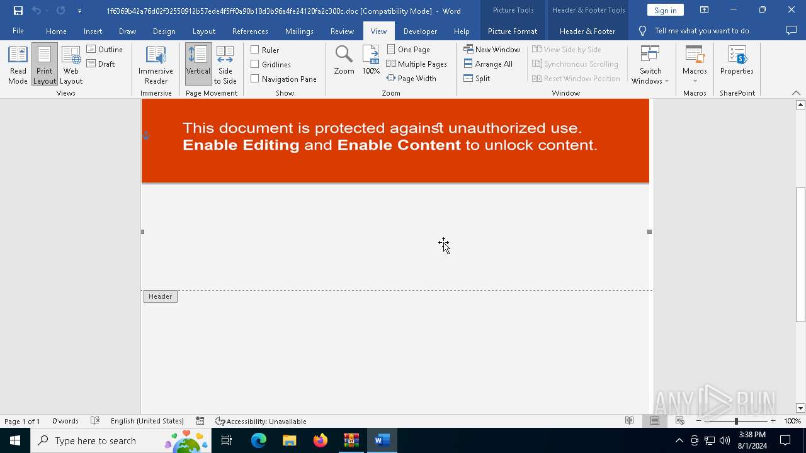Select Print Layout view
The width and height of the screenshot is (806, 453).
(44, 65)
